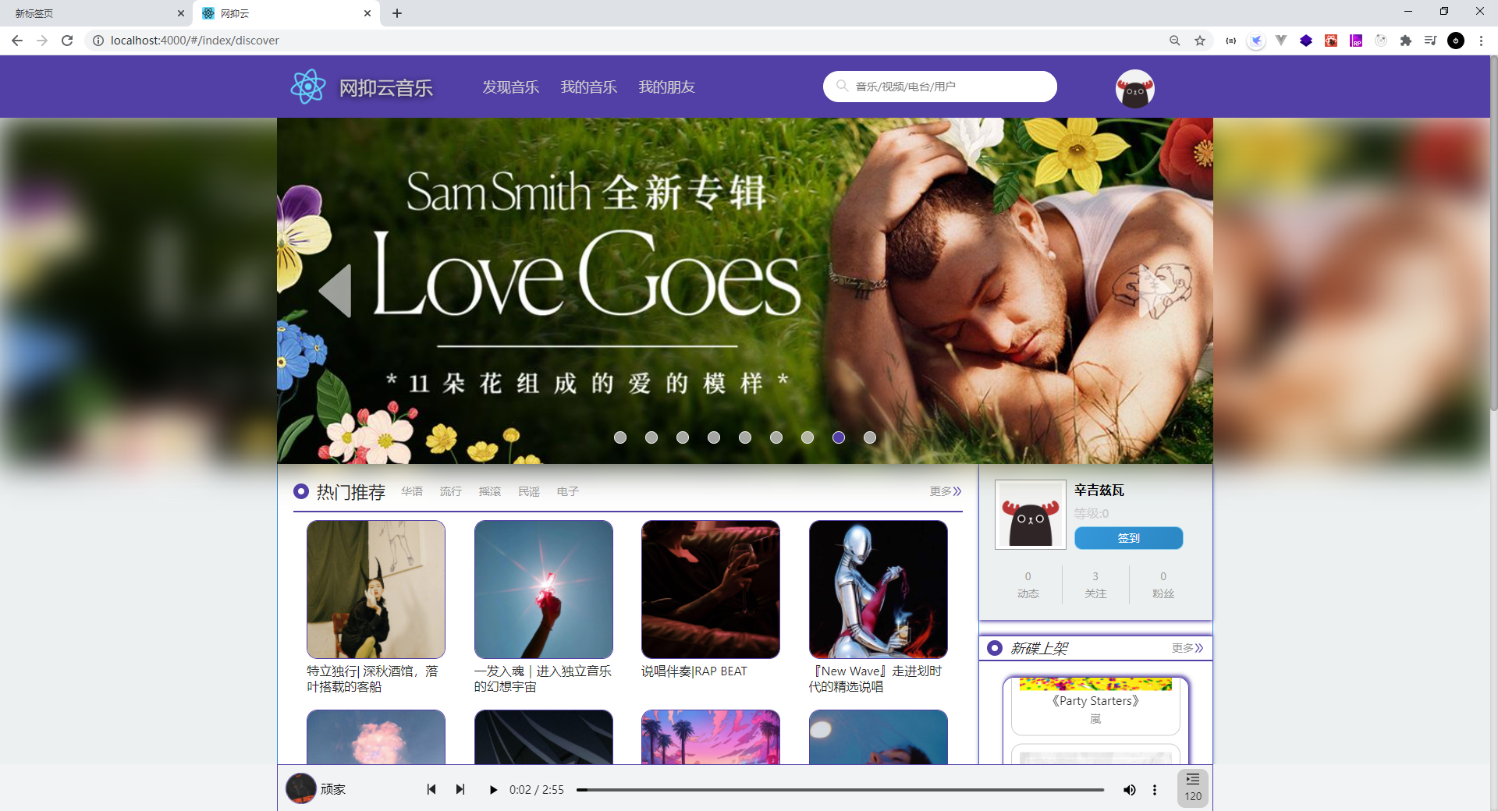
Task: Open the Chrome profile icon
Action: [1456, 41]
